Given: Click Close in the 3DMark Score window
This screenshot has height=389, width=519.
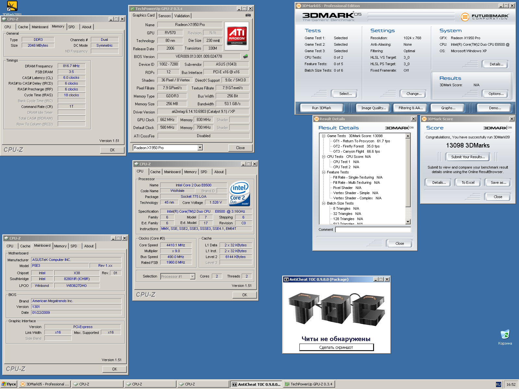Looking at the screenshot, I should tap(498, 197).
